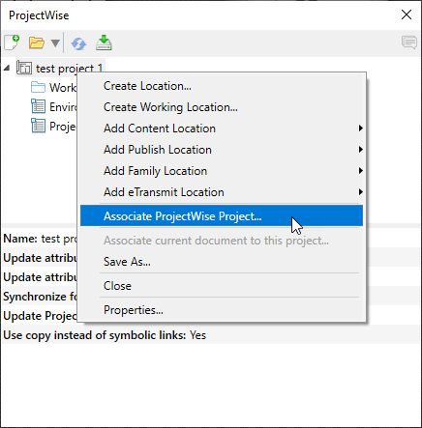
Task: Click the 'Name: test pr' property row
Action: (40, 239)
